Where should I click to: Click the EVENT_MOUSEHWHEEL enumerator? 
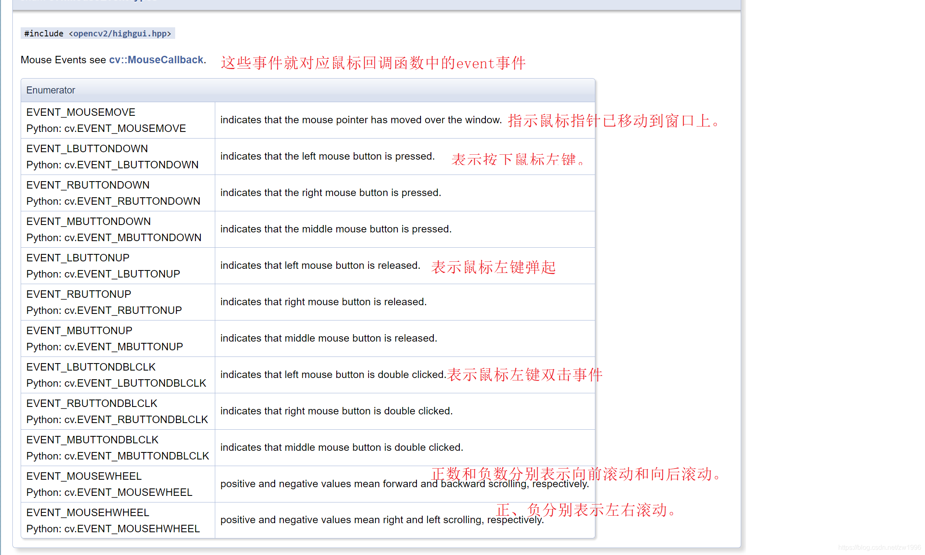pyautogui.click(x=88, y=513)
